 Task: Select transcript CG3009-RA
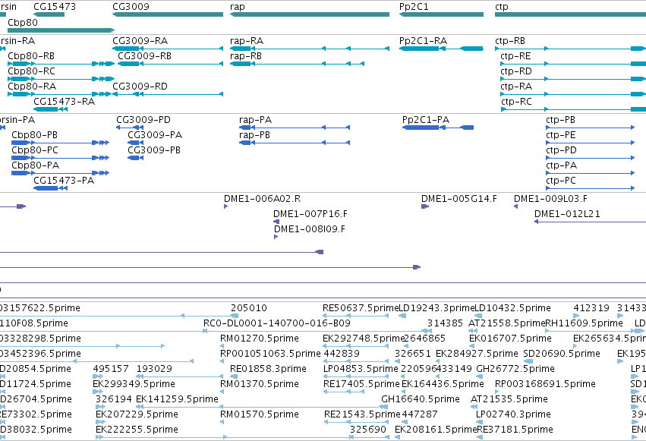(x=140, y=41)
